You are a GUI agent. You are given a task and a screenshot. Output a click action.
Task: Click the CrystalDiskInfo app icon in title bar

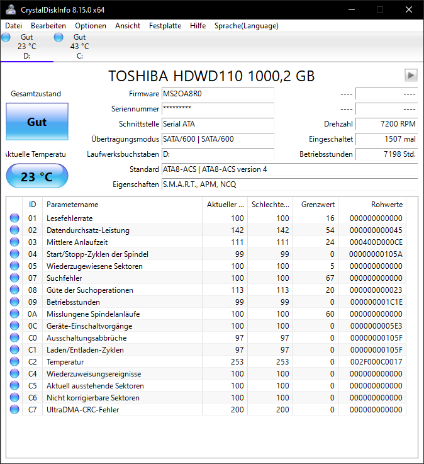(11, 10)
